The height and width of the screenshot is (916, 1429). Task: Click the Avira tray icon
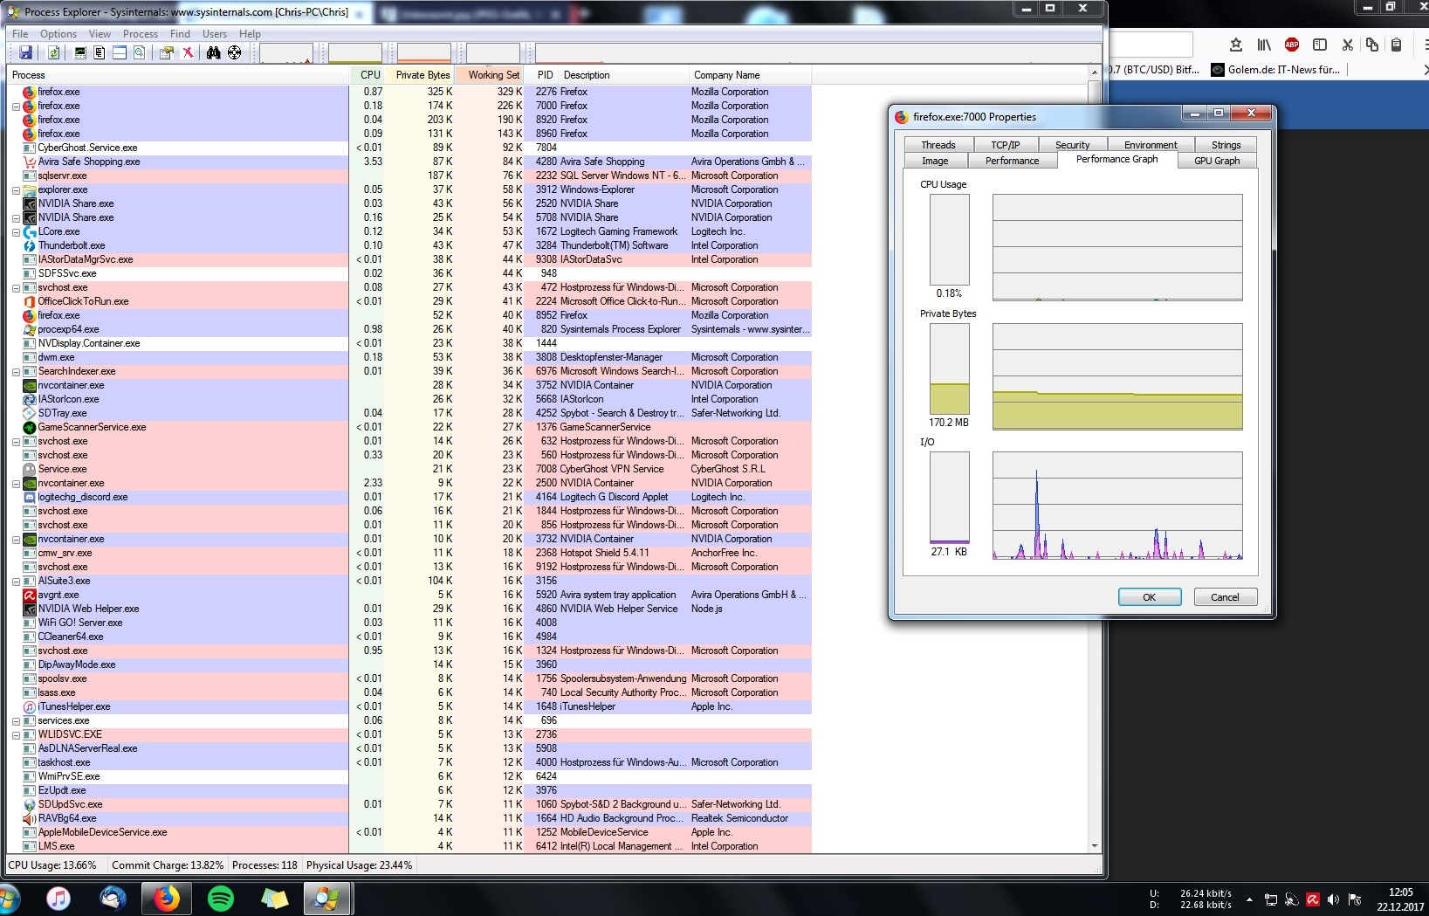click(x=1313, y=899)
